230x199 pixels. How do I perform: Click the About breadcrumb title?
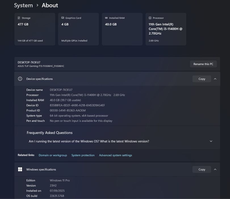50,5
